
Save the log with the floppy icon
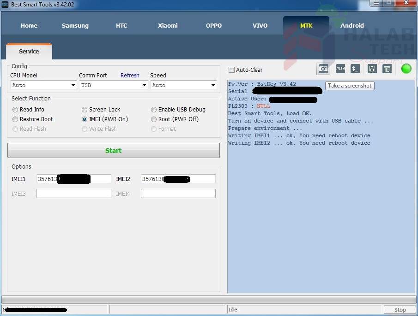372,69
